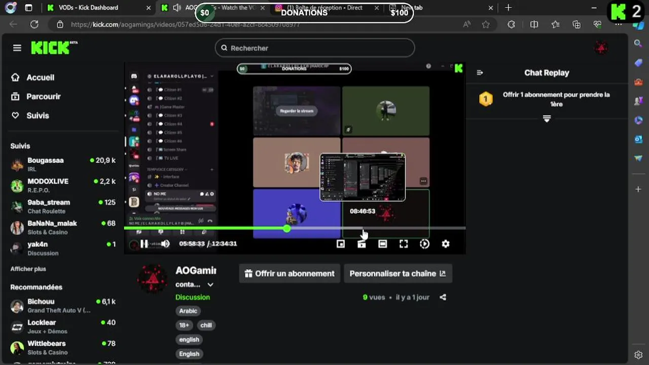Toggle mini player mode

tap(341, 244)
